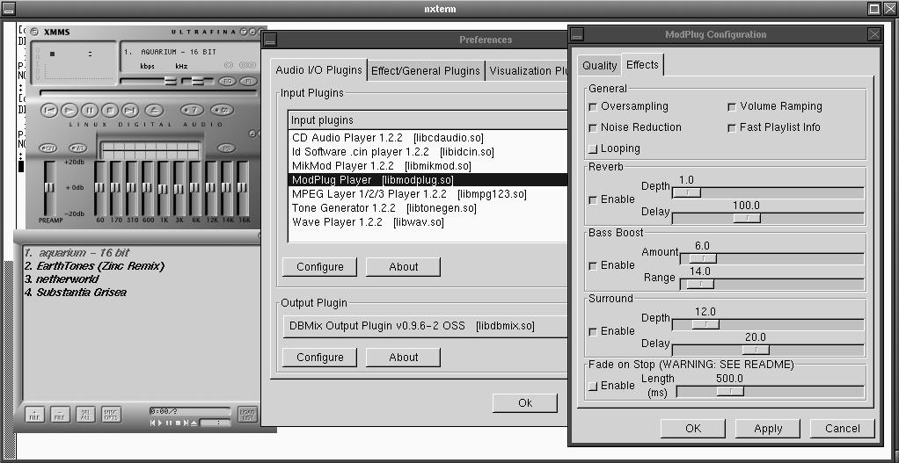899x463 pixels.
Task: Open the Effect/General Plugins tab
Action: (x=426, y=70)
